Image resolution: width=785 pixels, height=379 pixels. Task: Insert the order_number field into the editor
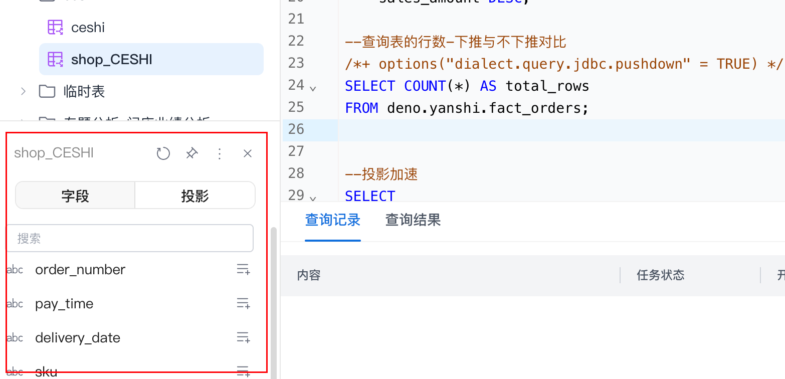[x=243, y=270]
